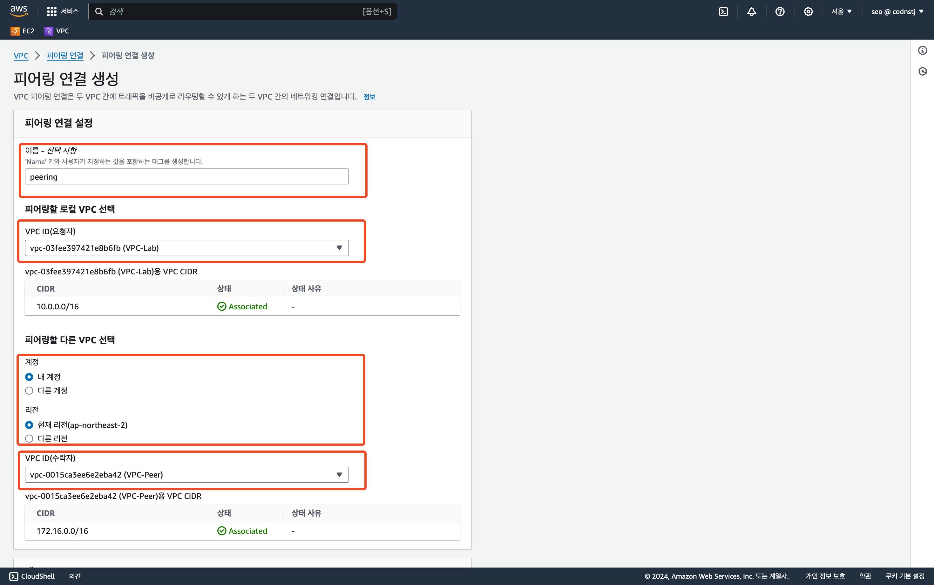Select the 다른 리전 radio button
Viewport: 934px width, 585px height.
pyautogui.click(x=29, y=438)
